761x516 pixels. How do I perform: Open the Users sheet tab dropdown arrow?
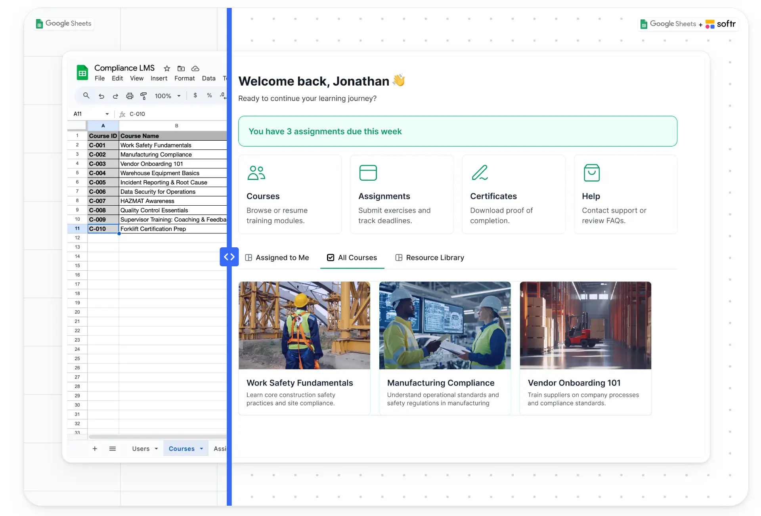pyautogui.click(x=156, y=449)
